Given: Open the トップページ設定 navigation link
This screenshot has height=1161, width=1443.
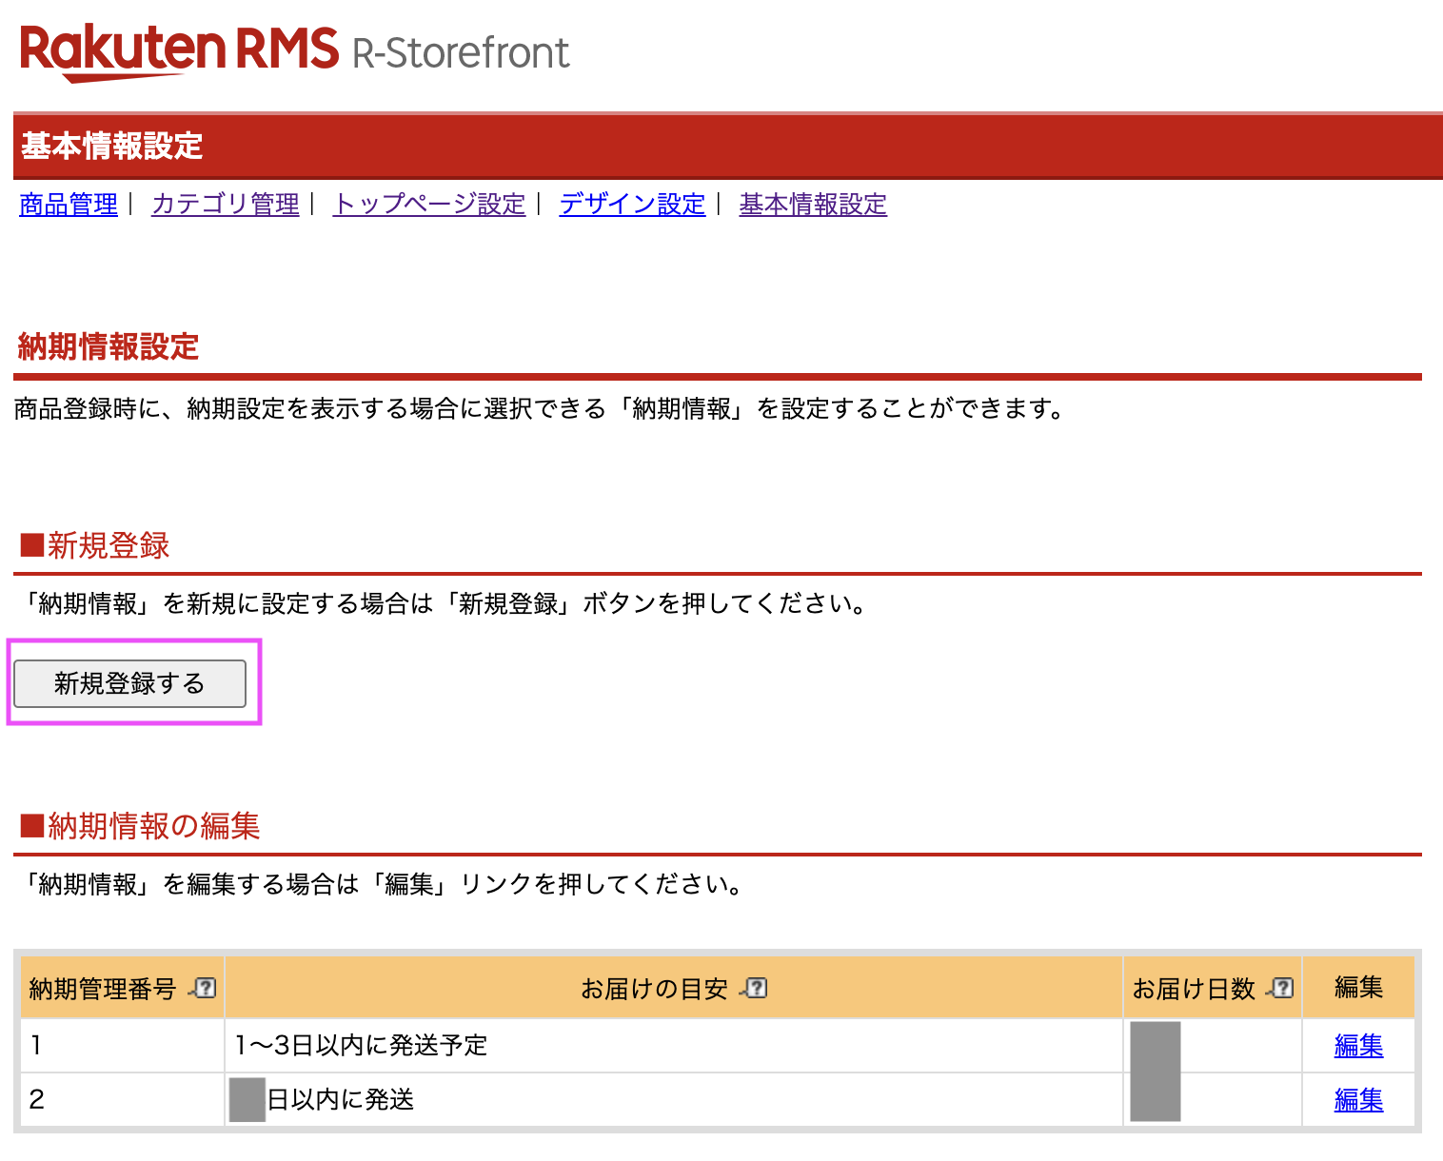Looking at the screenshot, I should coord(429,205).
